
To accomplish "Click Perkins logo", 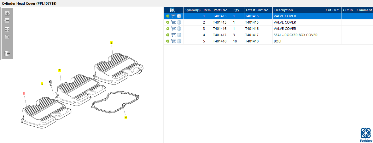I will coord(366,135).
